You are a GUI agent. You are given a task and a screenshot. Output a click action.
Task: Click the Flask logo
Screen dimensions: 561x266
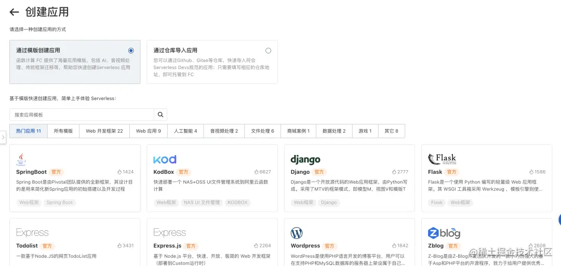[x=442, y=159]
